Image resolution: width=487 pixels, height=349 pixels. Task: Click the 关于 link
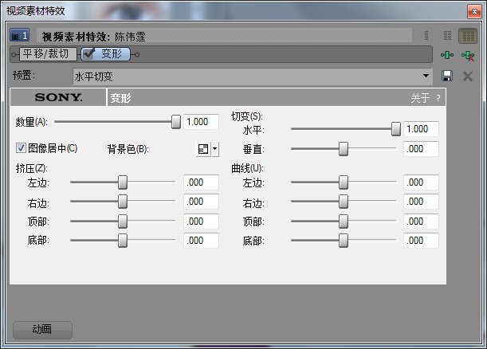coord(420,98)
